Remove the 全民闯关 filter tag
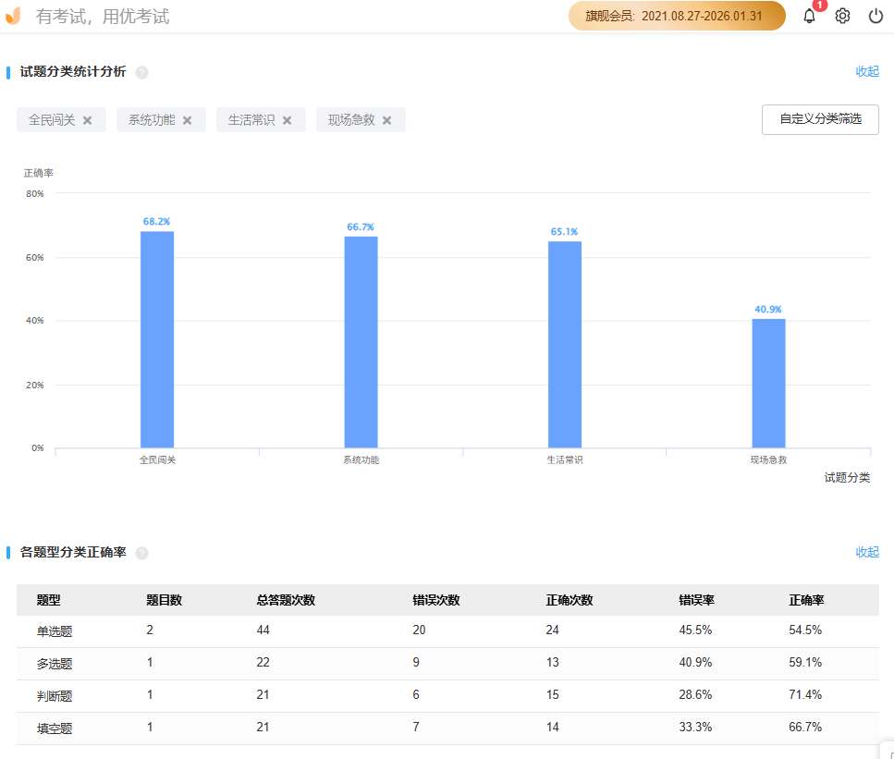Image resolution: width=894 pixels, height=759 pixels. [x=88, y=120]
